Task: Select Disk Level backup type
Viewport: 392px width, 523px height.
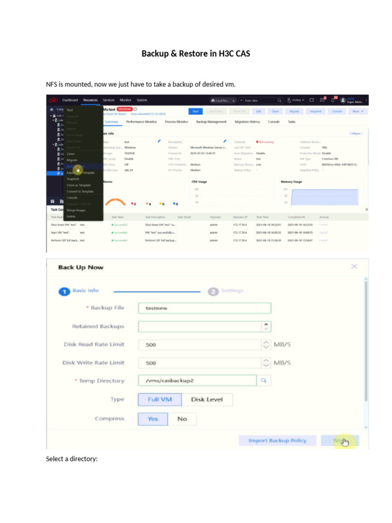Action: click(207, 399)
